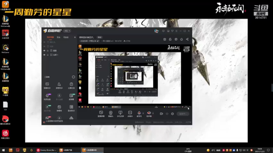Open 主播任务 tool

pos(71,86)
